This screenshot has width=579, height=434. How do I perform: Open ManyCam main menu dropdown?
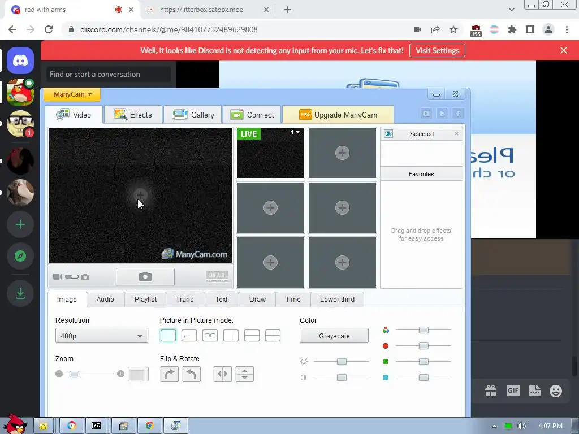(x=72, y=94)
